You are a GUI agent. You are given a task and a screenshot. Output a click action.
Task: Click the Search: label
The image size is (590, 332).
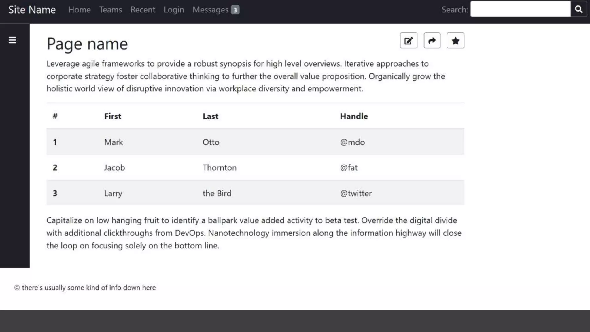pos(455,10)
